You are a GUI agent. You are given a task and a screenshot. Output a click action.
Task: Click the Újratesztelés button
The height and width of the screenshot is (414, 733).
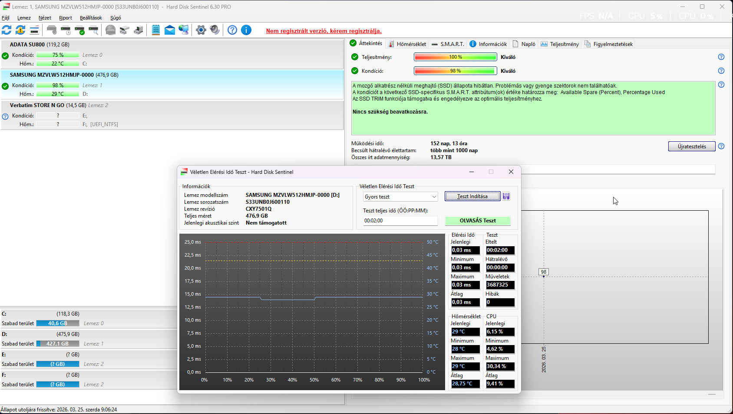pyautogui.click(x=692, y=147)
